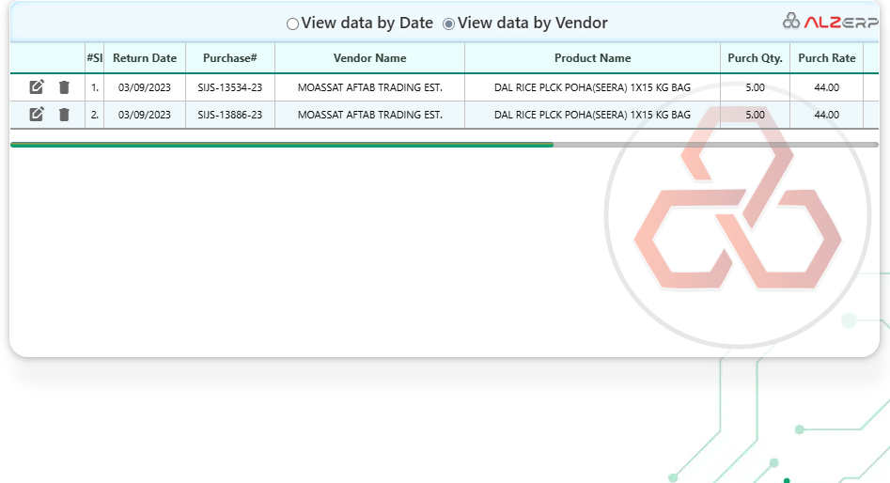Click MOASSAT AFTAB TRADING EST. in row 2

click(369, 115)
